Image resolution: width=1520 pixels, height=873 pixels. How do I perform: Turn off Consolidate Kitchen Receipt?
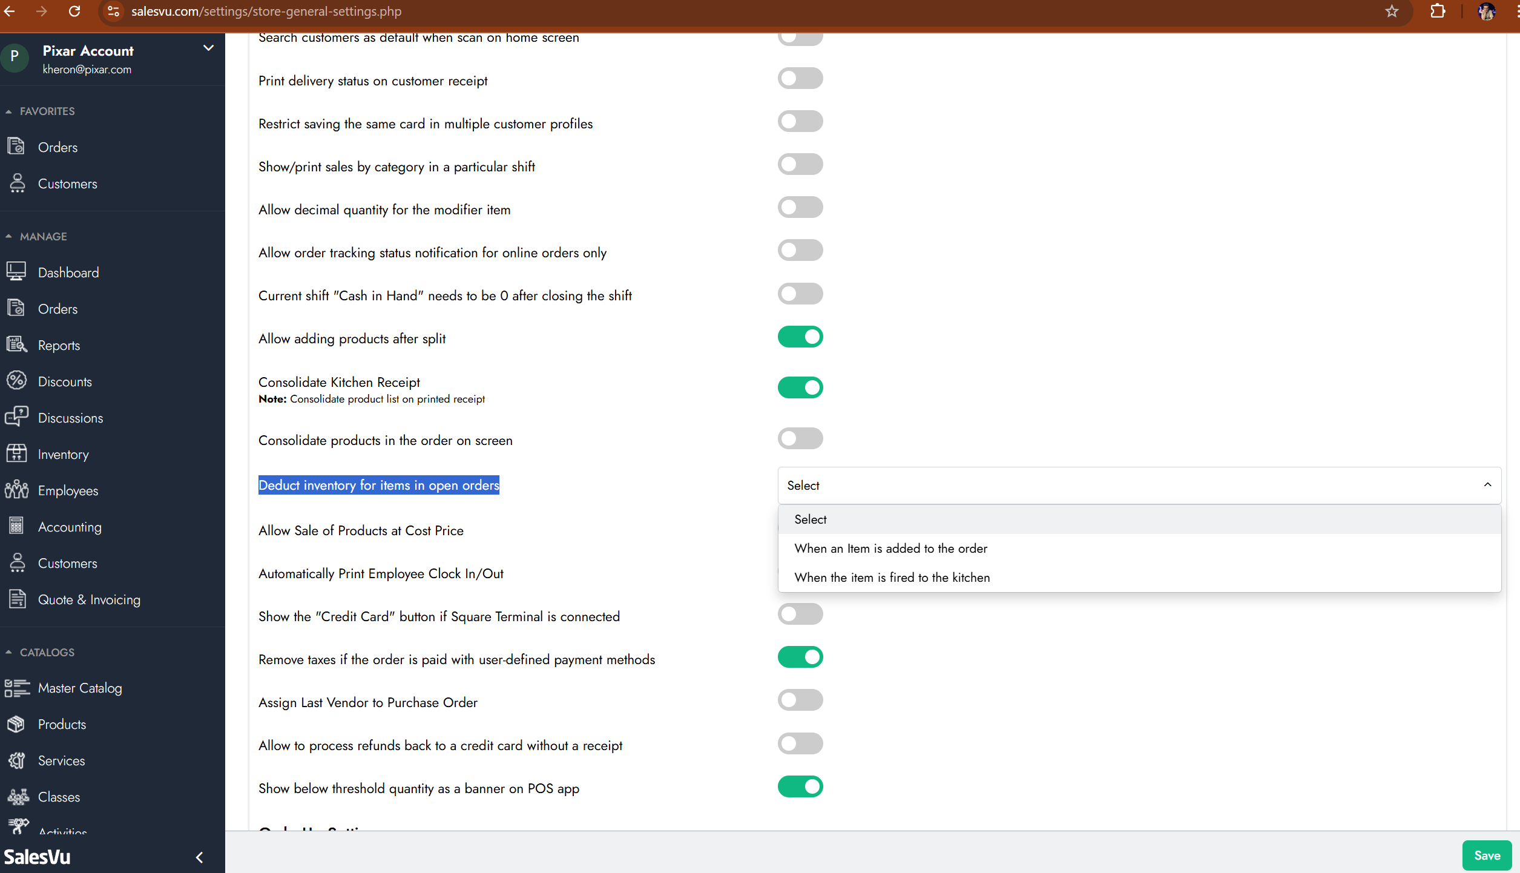tap(800, 388)
